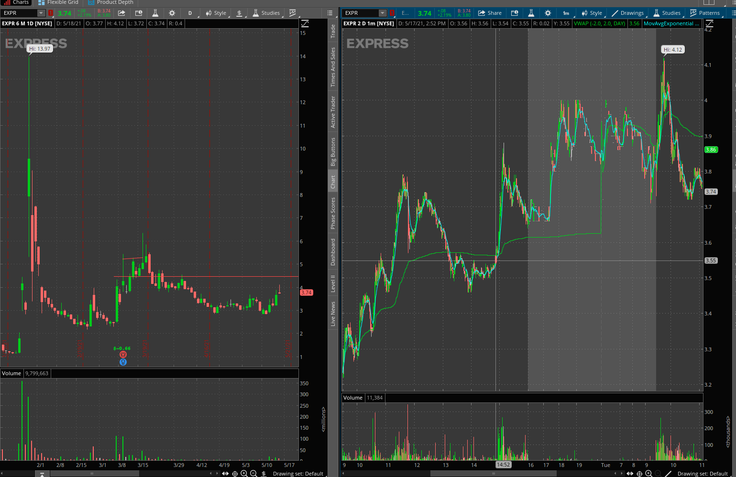Click the left chart Volume label
Image resolution: width=736 pixels, height=477 pixels.
[x=11, y=373]
